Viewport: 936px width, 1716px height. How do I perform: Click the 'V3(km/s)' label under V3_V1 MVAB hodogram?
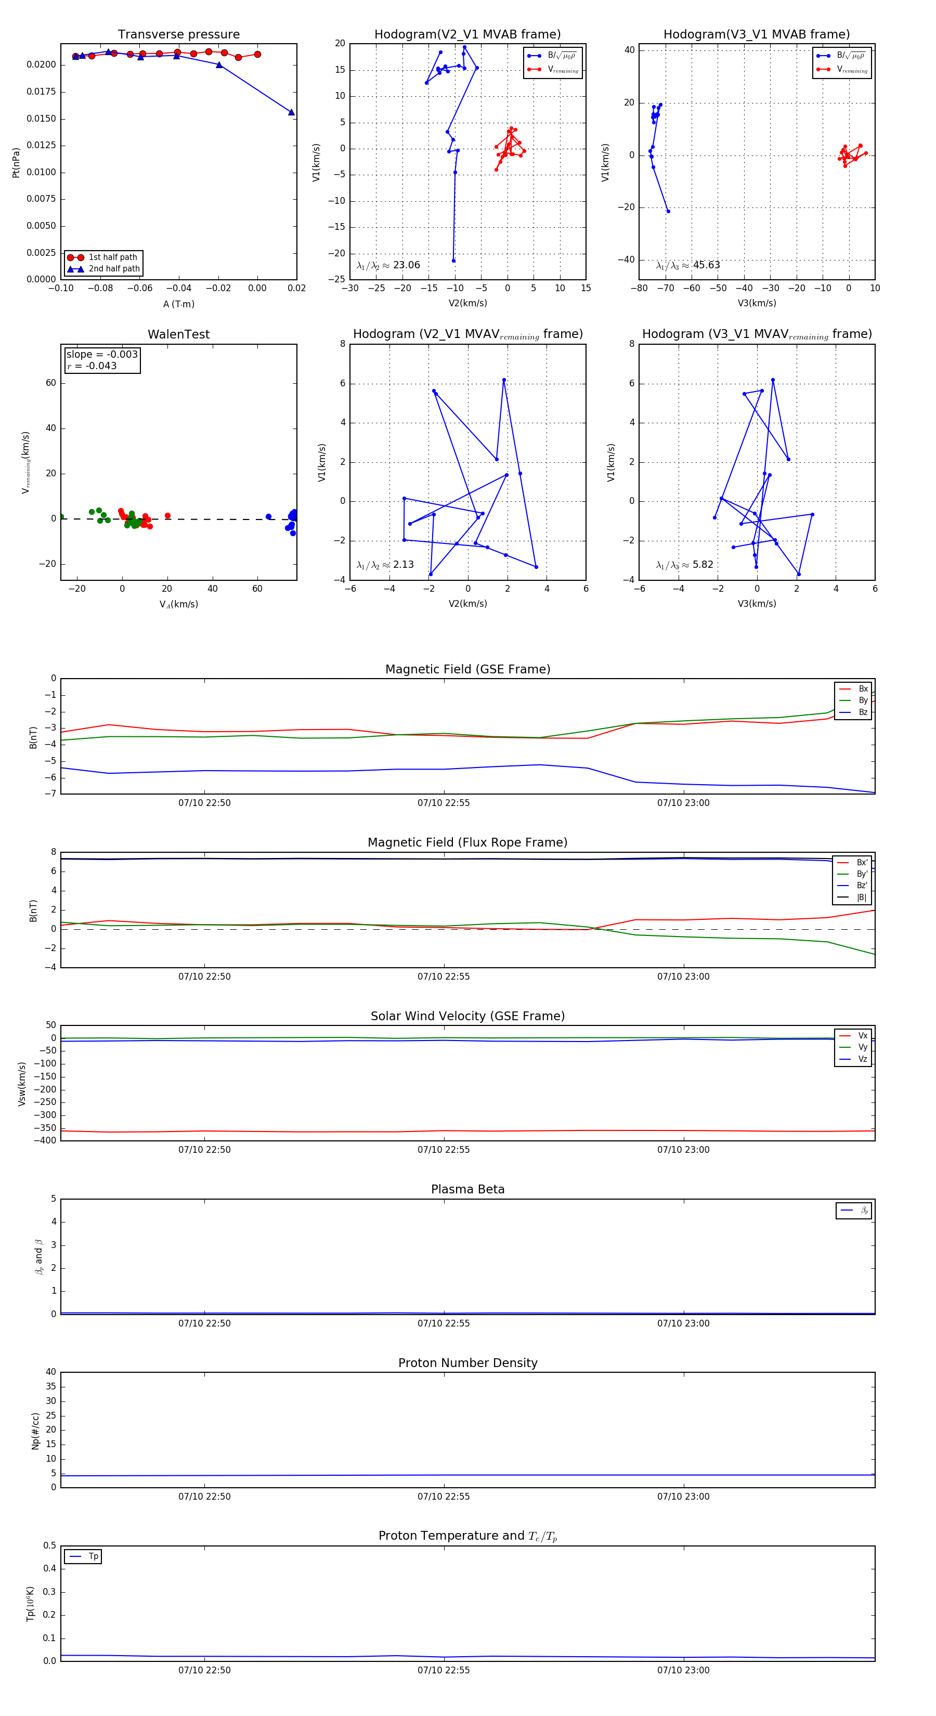[x=757, y=304]
